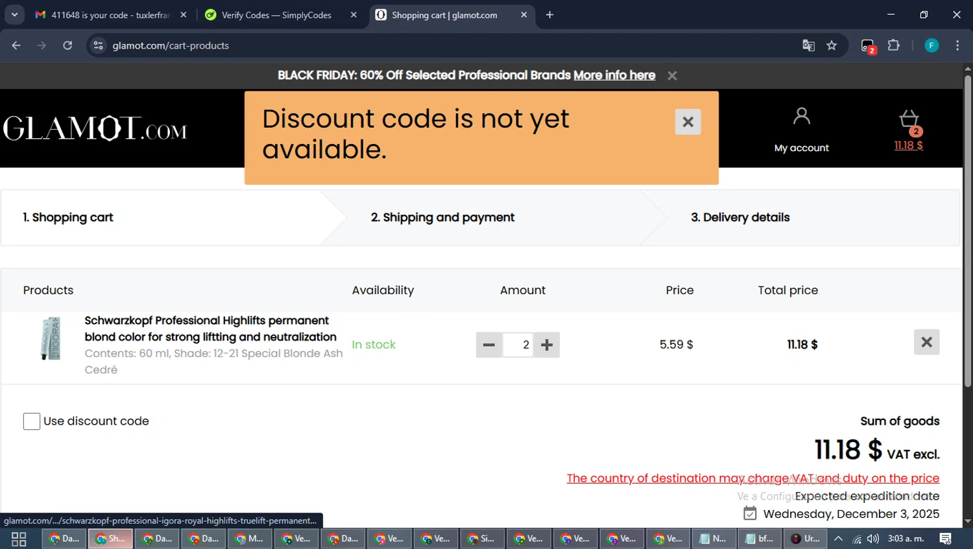Open a new browser tab
973x549 pixels.
[549, 15]
